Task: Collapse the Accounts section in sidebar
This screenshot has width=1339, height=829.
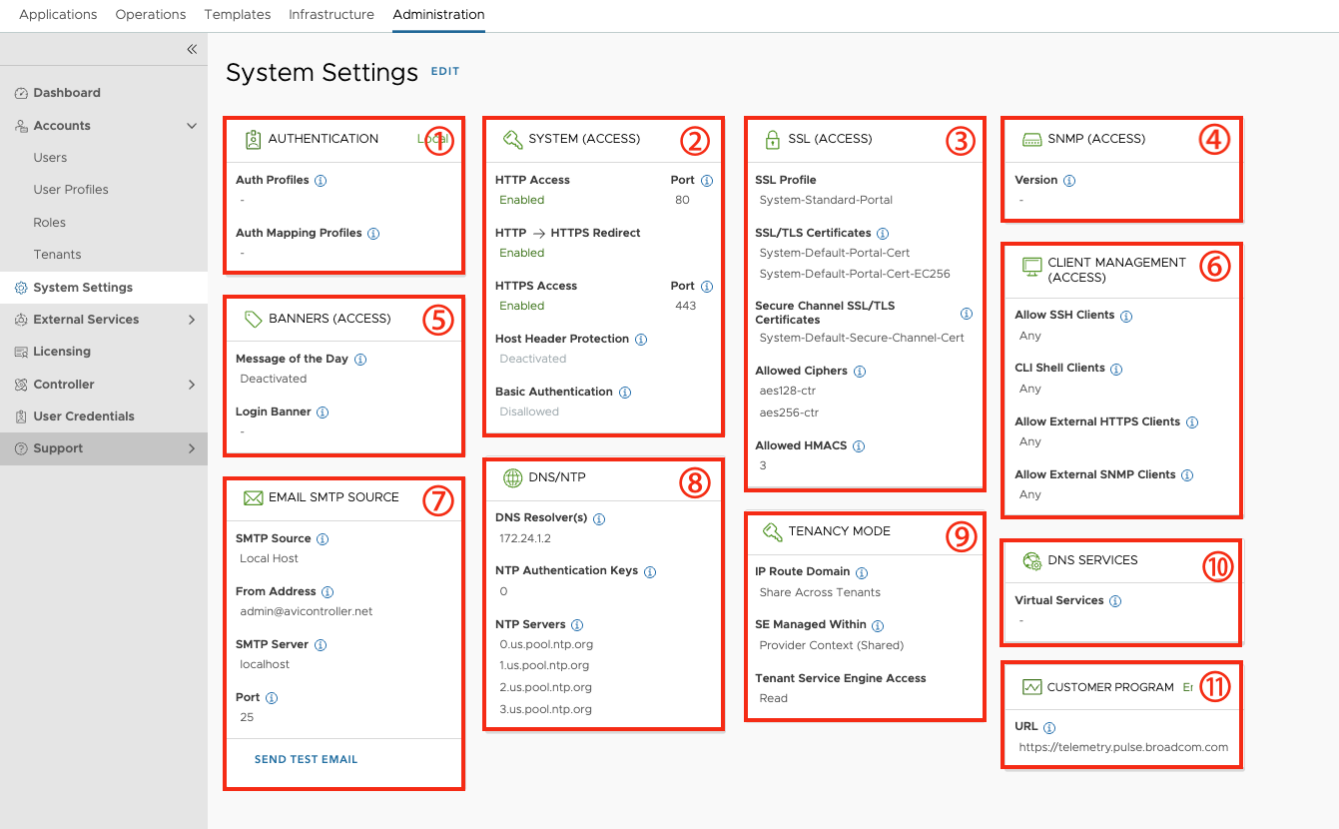Action: pos(192,126)
